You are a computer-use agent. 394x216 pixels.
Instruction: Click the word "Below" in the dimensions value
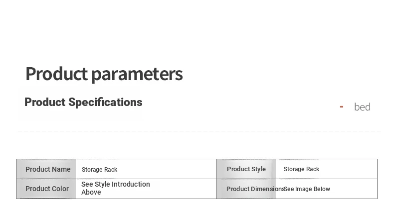coord(322,189)
